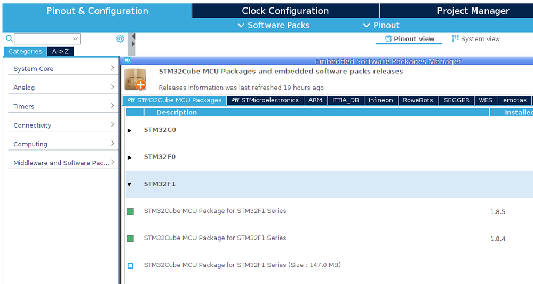
Task: Expand panel using the lower splitter arrow
Action: point(133,44)
